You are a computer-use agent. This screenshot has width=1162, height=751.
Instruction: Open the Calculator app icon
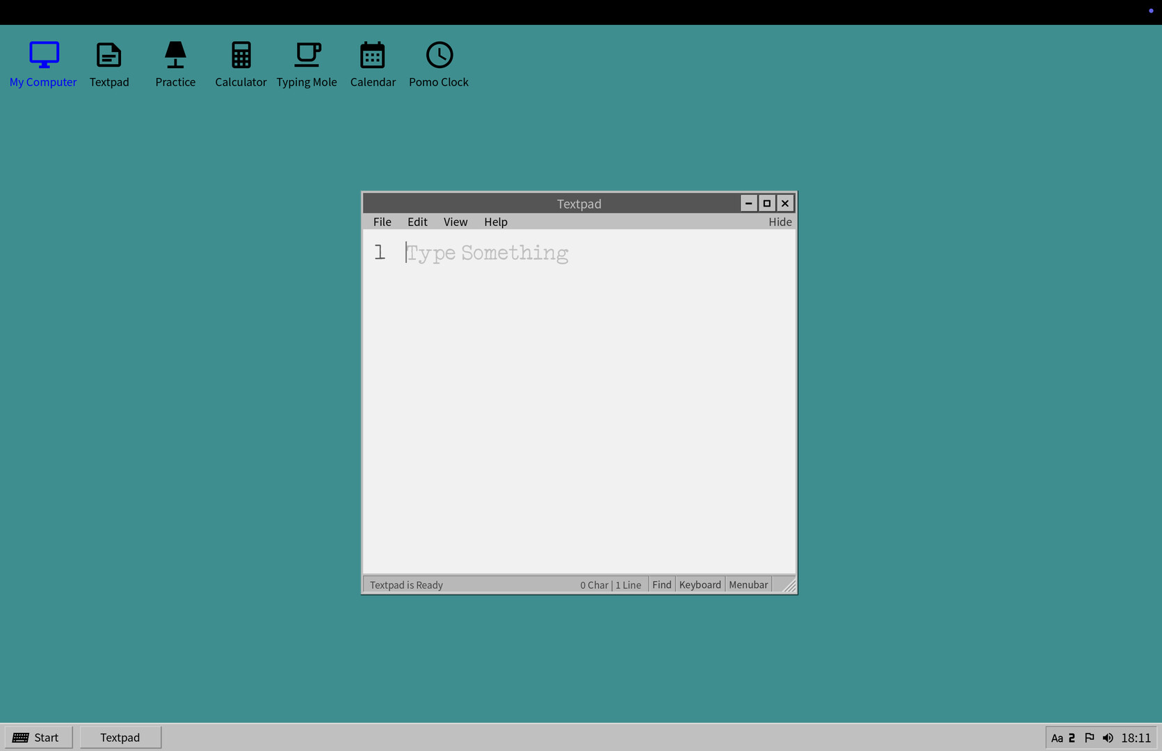point(241,64)
